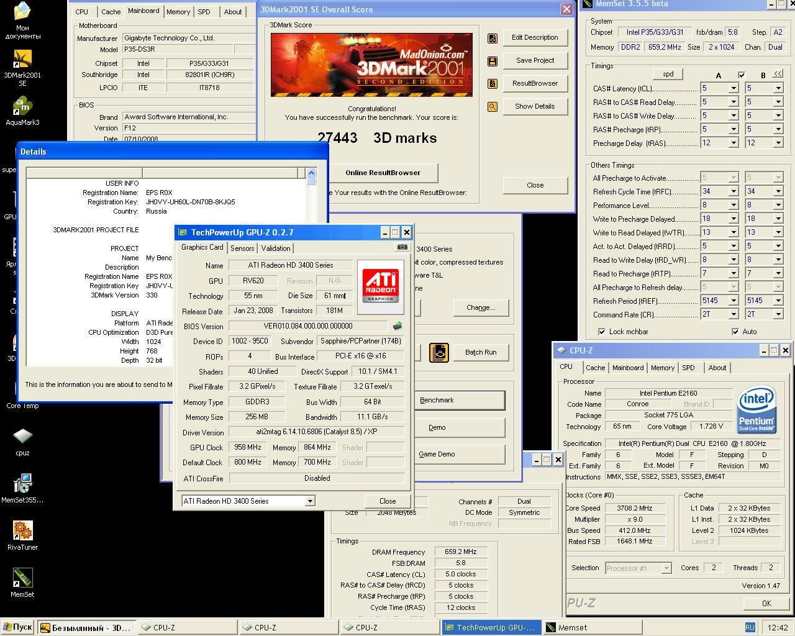The width and height of the screenshot is (795, 636).
Task: Click the Intel Pentium logo in CPU-Z
Action: pos(756,410)
